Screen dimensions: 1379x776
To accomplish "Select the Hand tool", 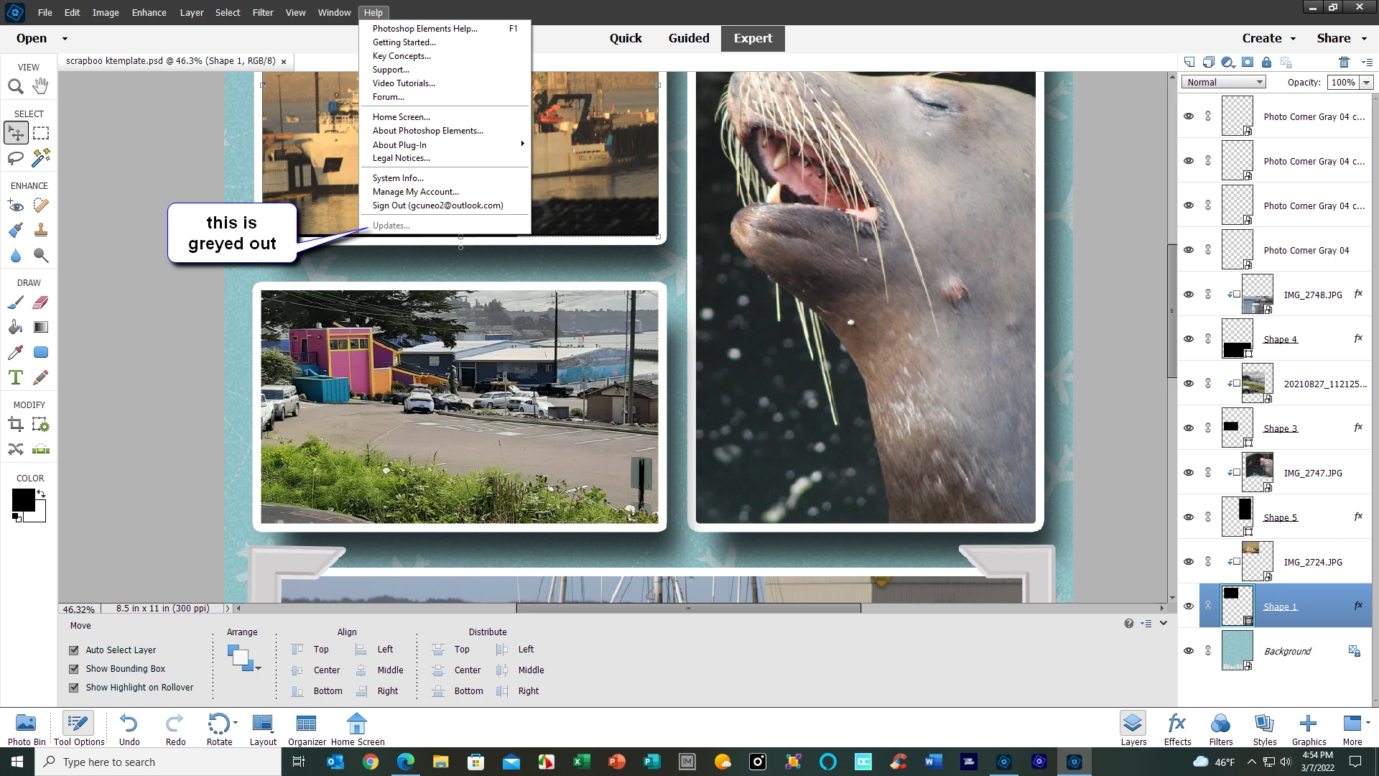I will coord(41,86).
